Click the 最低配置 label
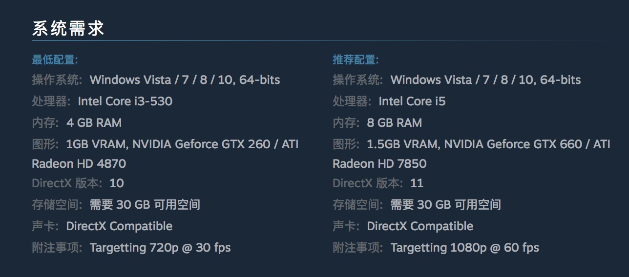 coord(55,60)
